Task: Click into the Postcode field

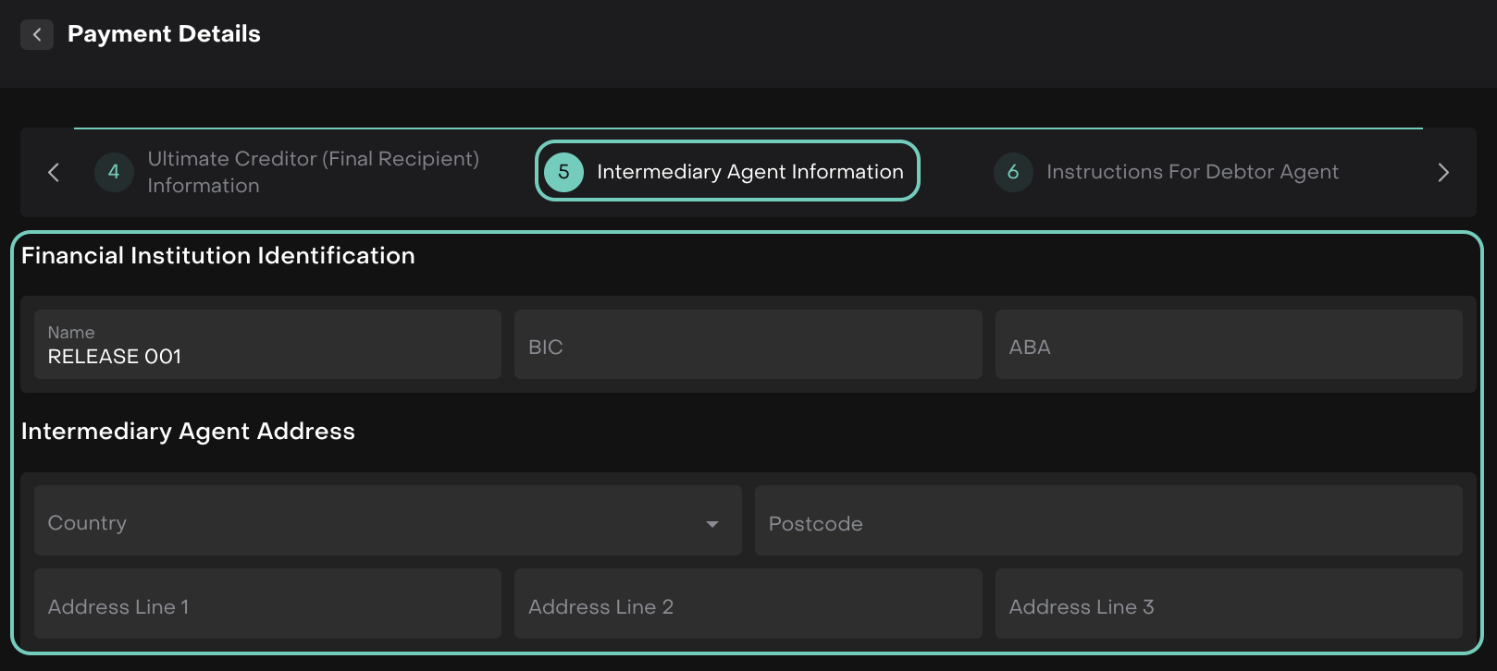Action: click(x=1107, y=521)
